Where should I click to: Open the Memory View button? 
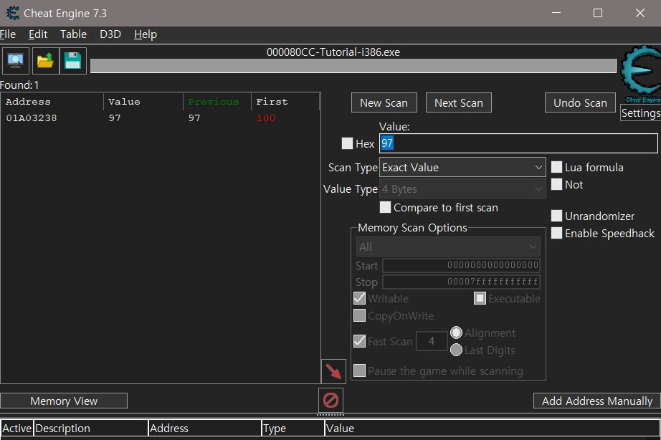coord(64,401)
